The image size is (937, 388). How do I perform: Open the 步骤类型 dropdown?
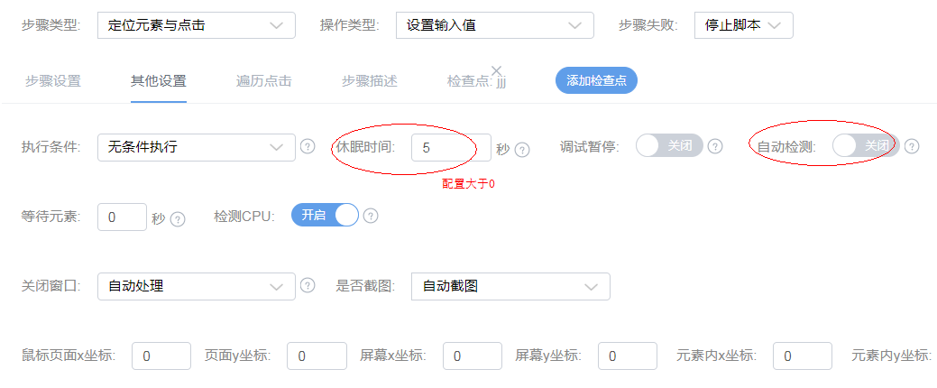[196, 25]
